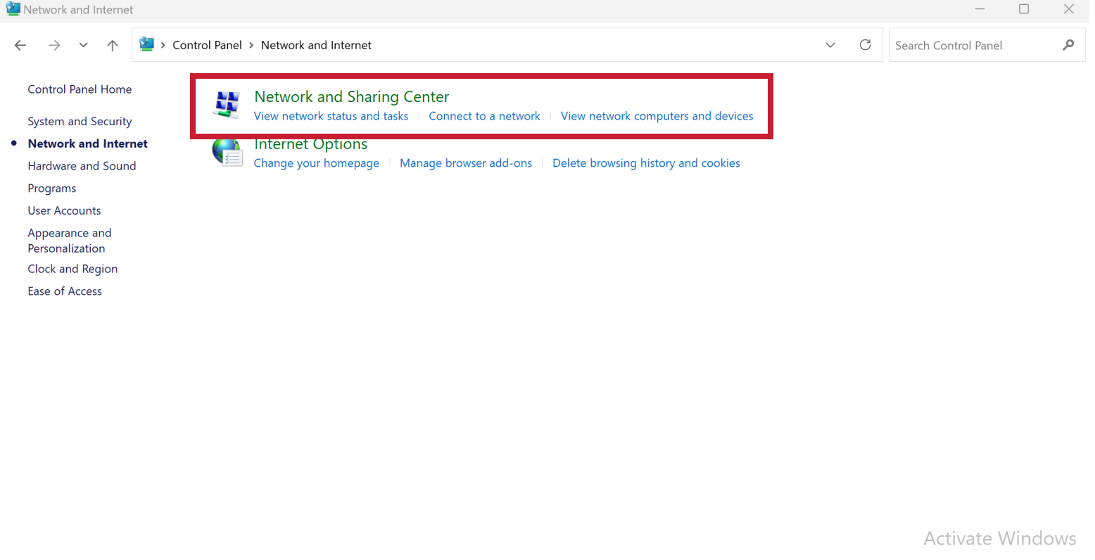Refresh the Control Panel view
Image resolution: width=1095 pixels, height=560 pixels.
[866, 45]
